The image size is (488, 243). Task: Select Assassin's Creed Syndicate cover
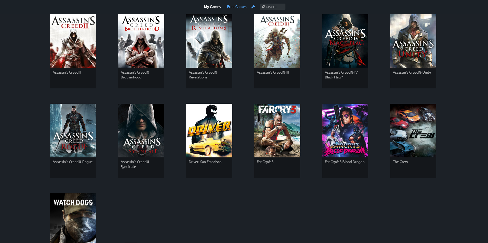[141, 131]
